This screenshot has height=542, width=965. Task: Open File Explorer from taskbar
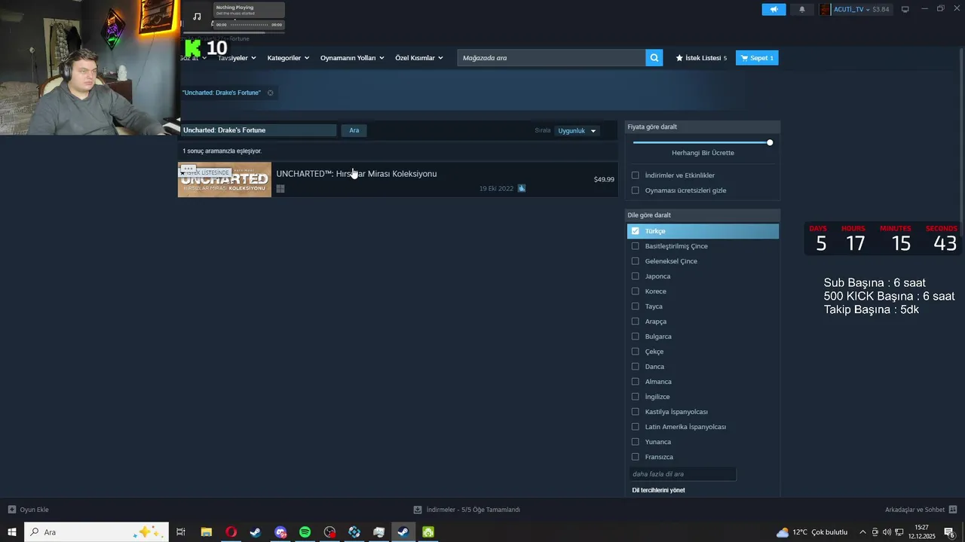tap(206, 532)
